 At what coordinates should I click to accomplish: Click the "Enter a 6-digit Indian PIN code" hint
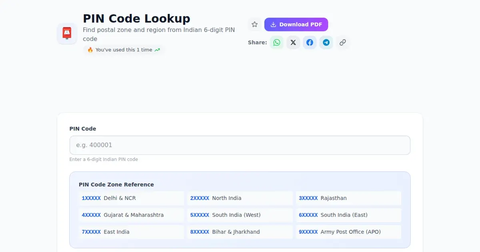click(x=104, y=159)
